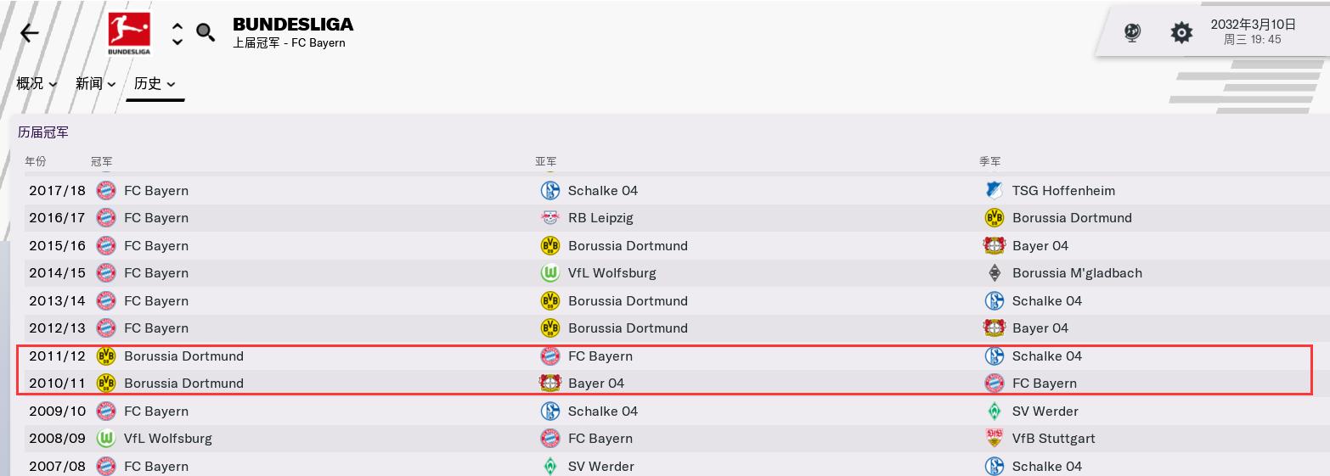Click the 冠军 column header
This screenshot has width=1330, height=476.
click(101, 161)
